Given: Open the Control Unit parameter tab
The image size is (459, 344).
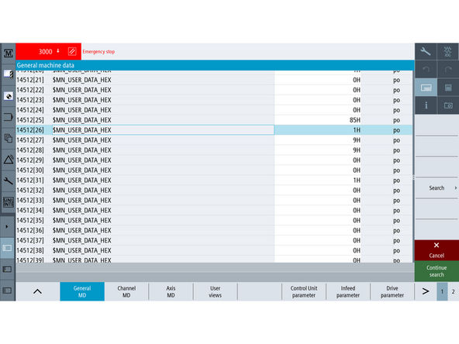Looking at the screenshot, I should click(x=304, y=291).
